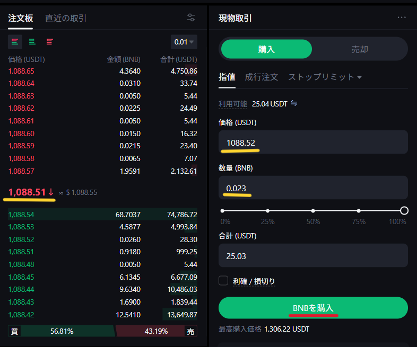
Task: Click the red down arrow next to 1,088.51
Action: pos(51,192)
